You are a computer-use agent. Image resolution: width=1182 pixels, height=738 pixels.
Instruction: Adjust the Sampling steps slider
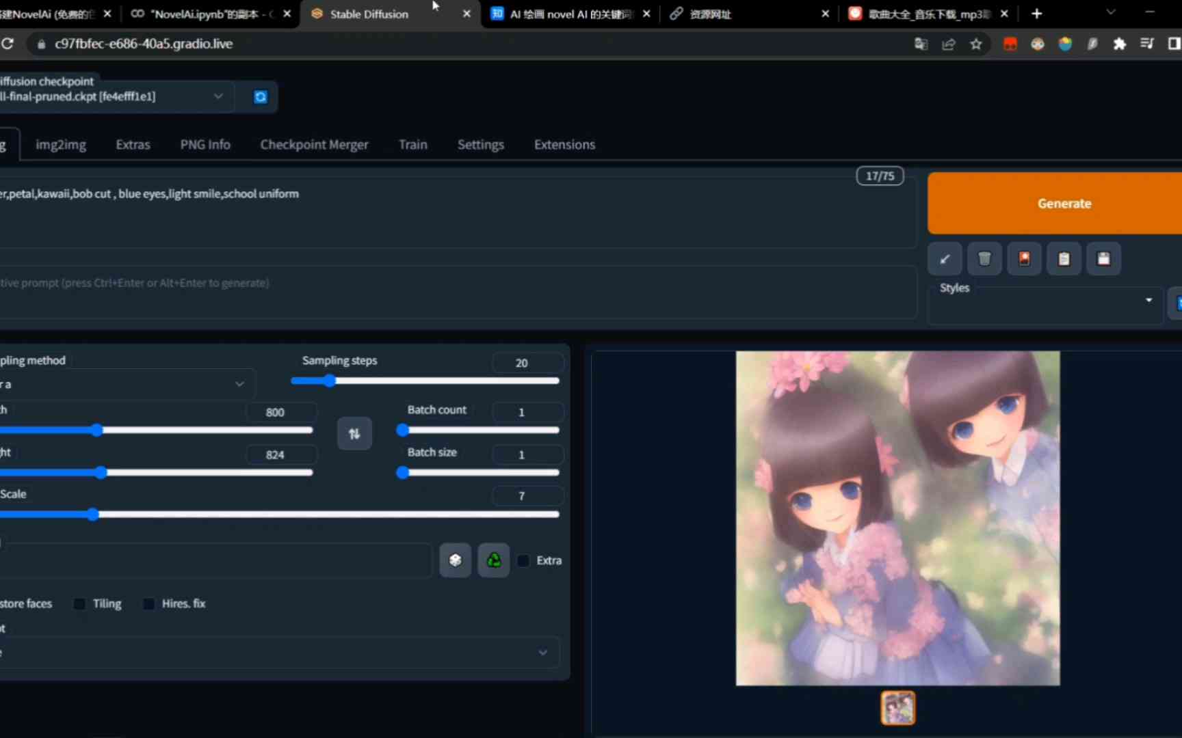[425, 381]
